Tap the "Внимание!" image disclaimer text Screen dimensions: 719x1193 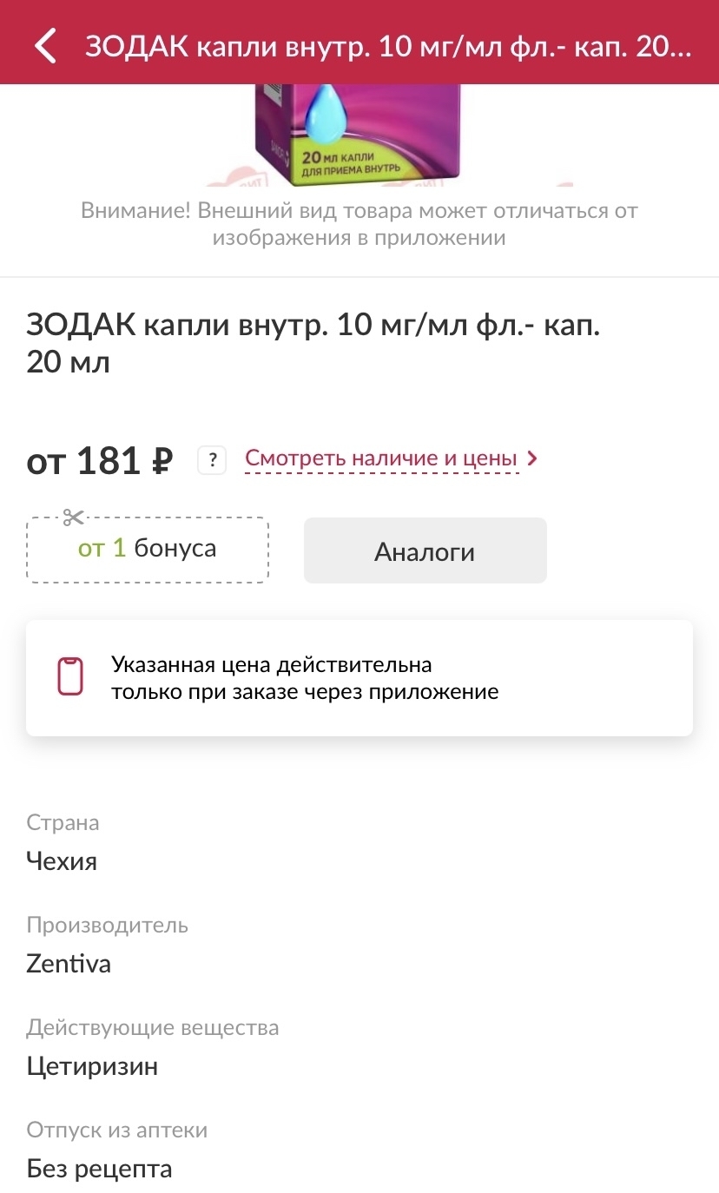(359, 224)
